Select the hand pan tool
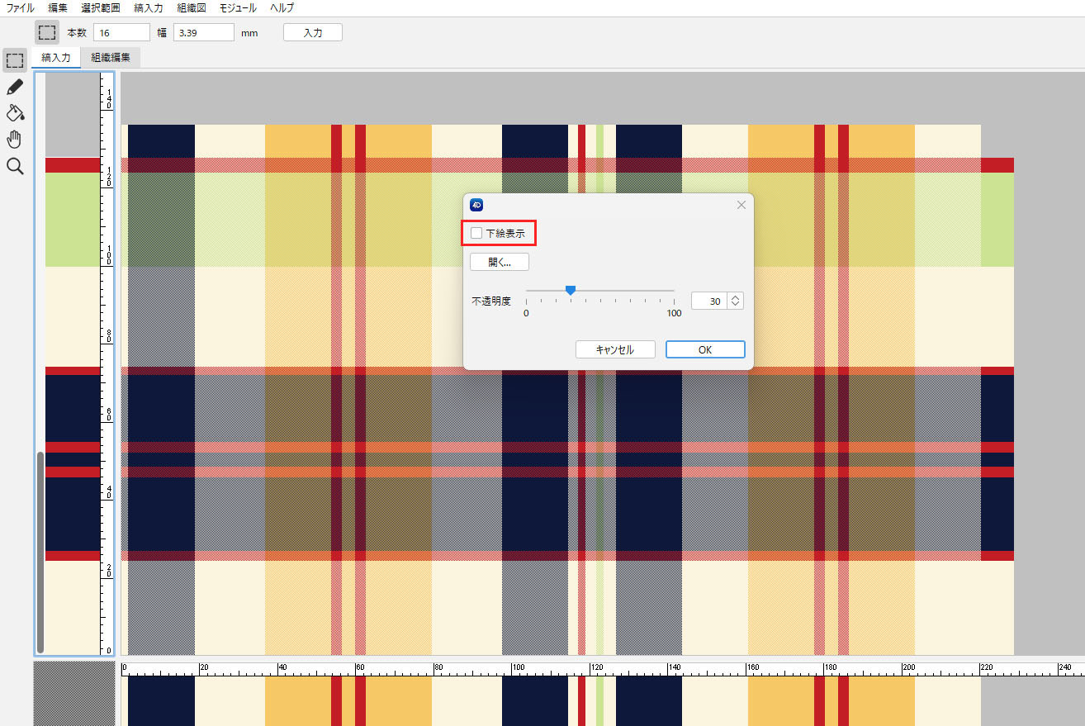This screenshot has width=1085, height=726. pos(15,139)
